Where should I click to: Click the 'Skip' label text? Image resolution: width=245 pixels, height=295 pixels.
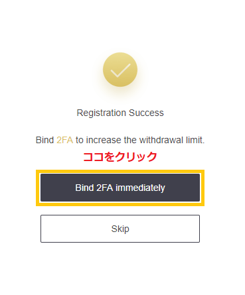[x=120, y=229]
